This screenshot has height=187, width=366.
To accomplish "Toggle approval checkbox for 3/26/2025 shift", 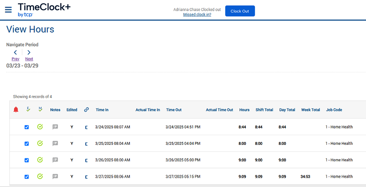I will (x=27, y=160).
